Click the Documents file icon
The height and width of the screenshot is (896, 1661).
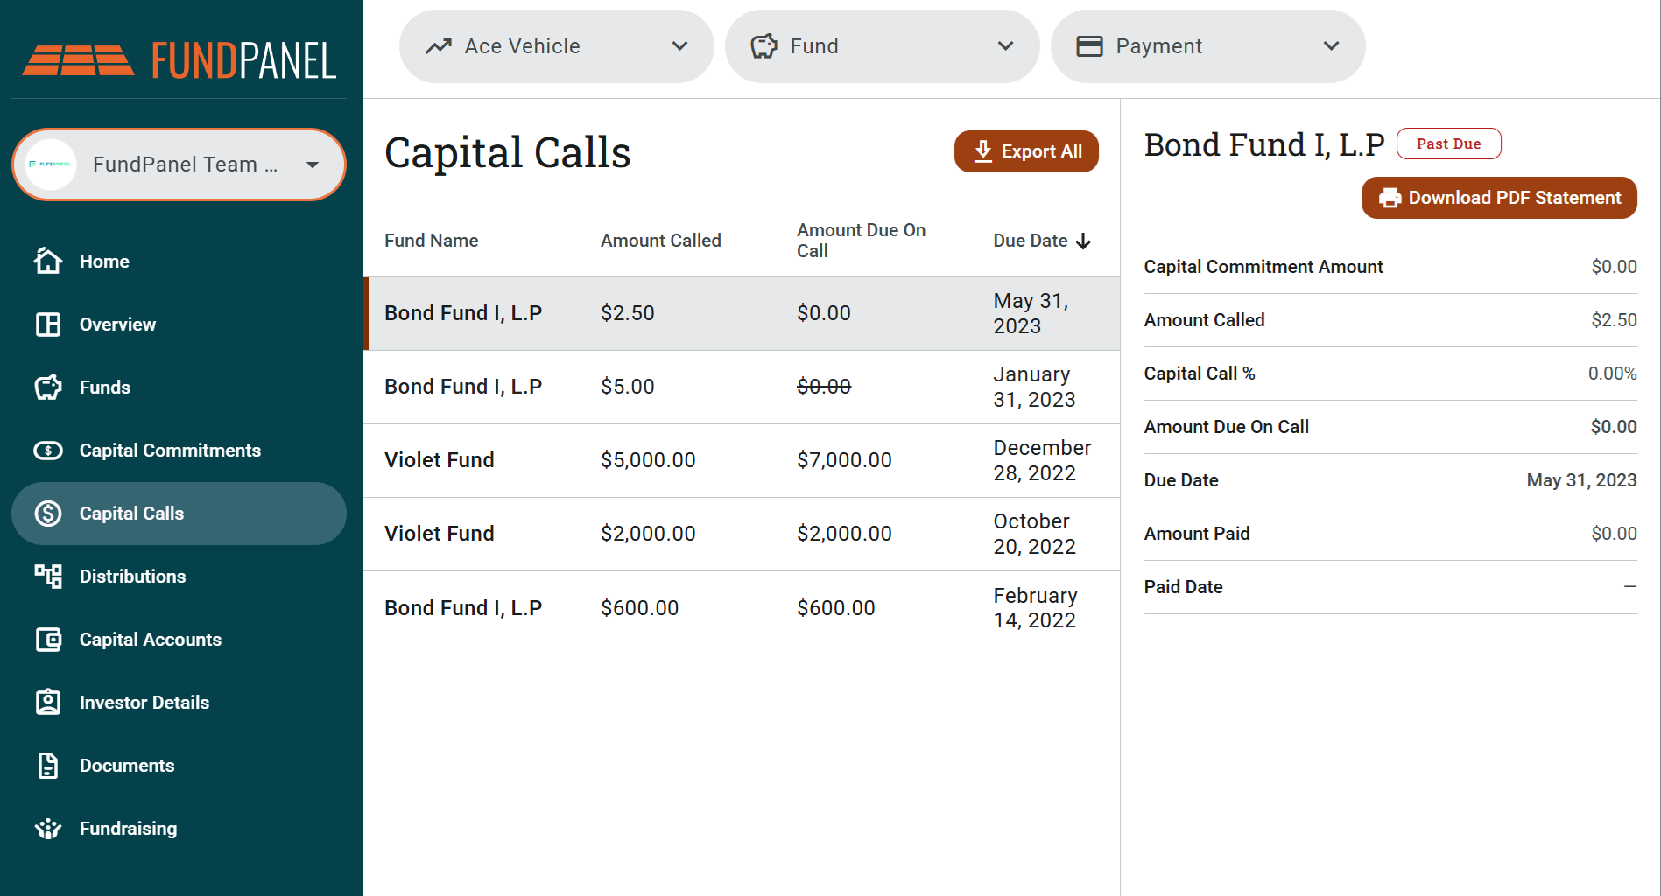[x=48, y=766]
